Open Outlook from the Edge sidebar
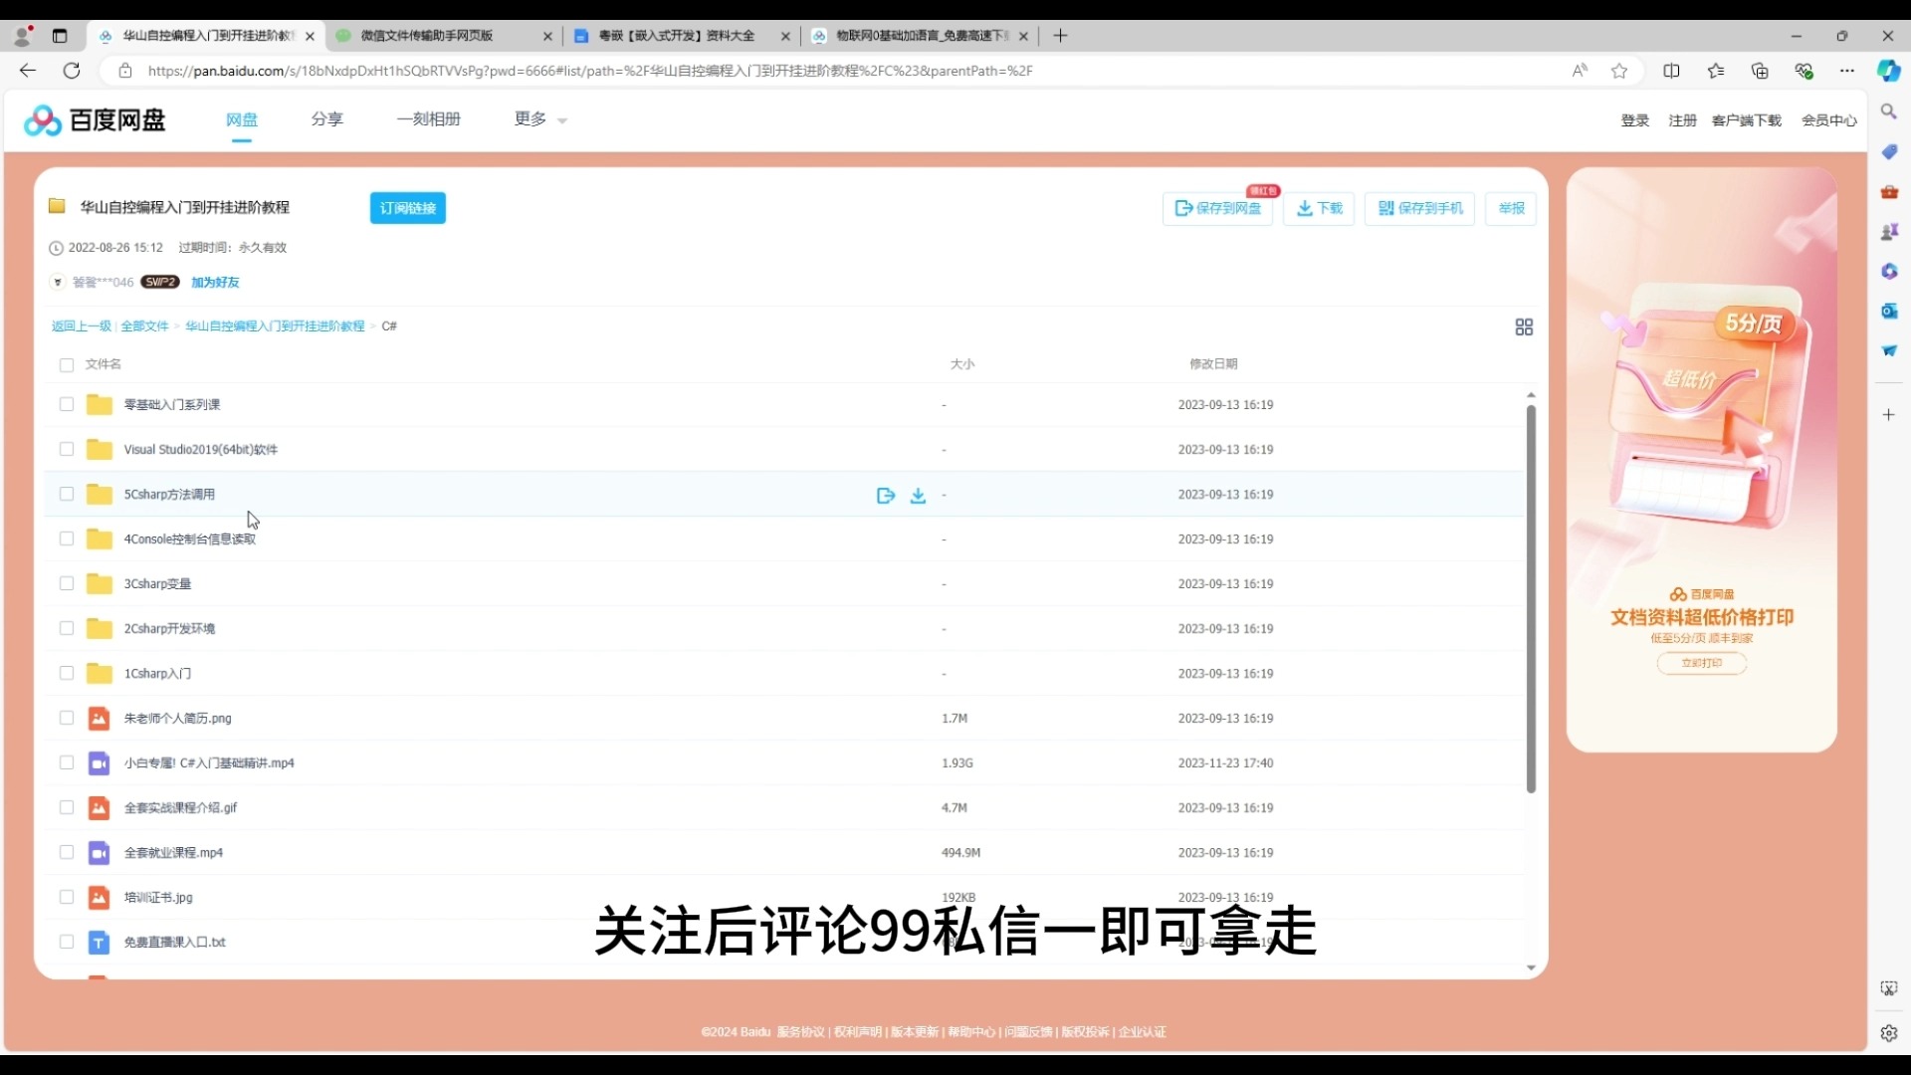Image resolution: width=1911 pixels, height=1075 pixels. pos(1888,312)
